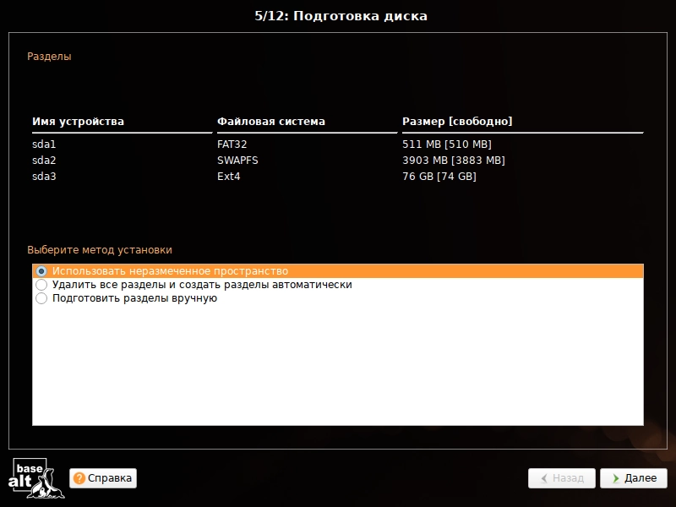Click the 76 GB [74 GB] size value

(x=439, y=177)
